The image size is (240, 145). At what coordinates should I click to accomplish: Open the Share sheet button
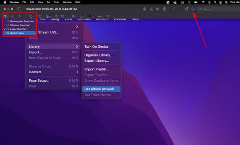[164, 9]
